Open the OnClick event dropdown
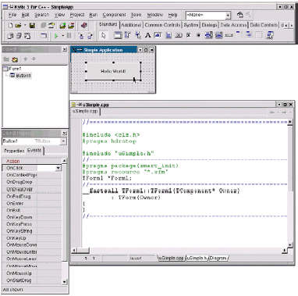The height and width of the screenshot is (296, 298). tap(59, 168)
